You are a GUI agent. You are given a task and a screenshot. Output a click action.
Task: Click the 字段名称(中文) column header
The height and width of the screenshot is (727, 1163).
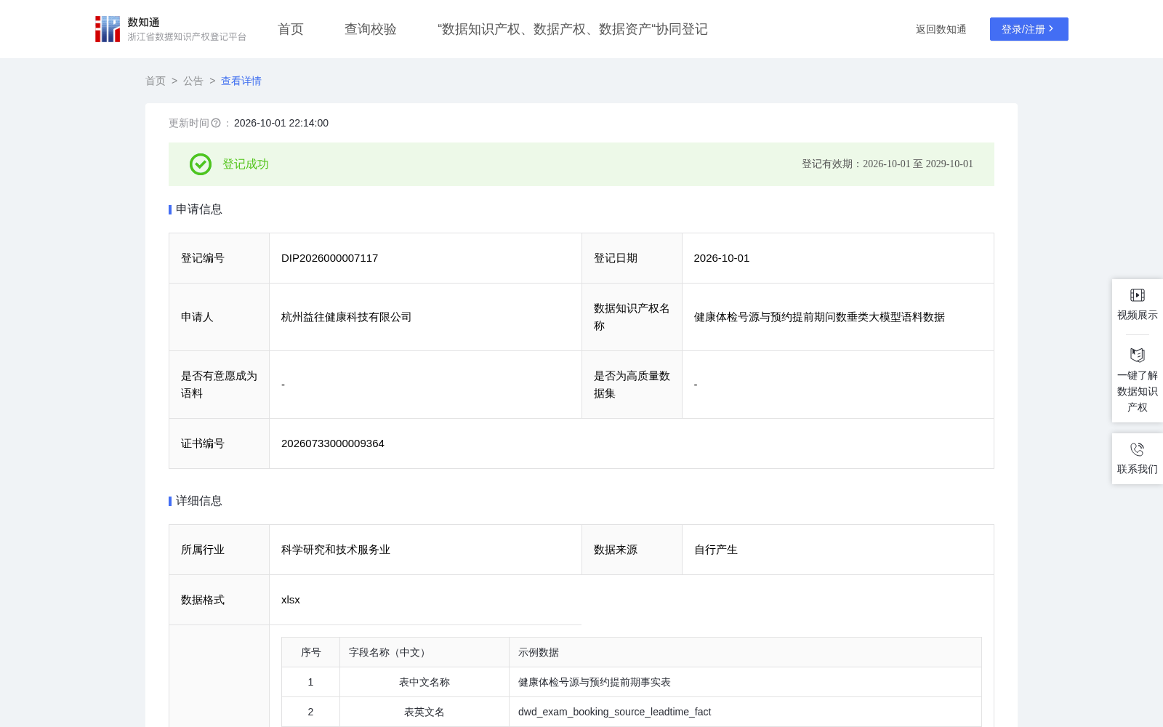[x=424, y=652]
